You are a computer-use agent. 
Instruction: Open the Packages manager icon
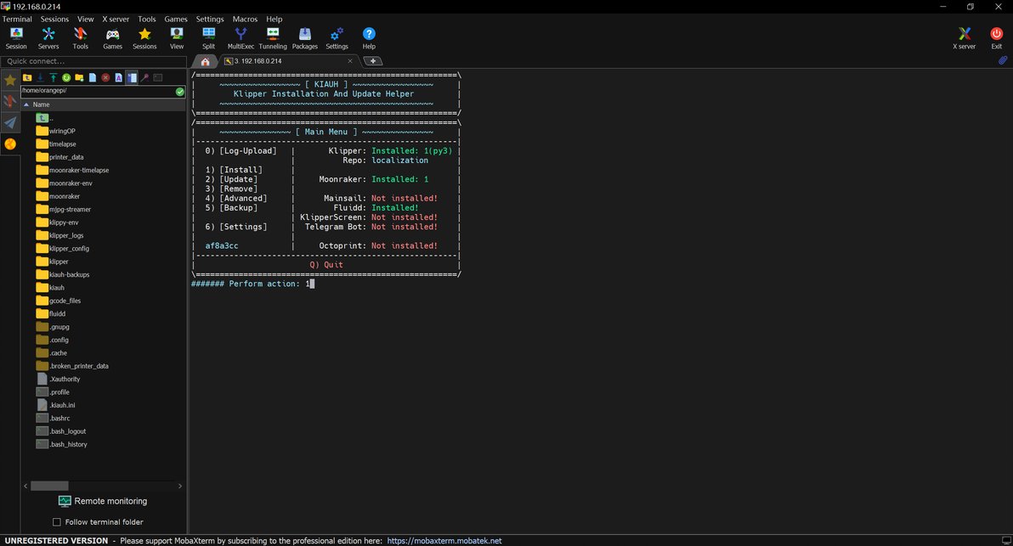coord(304,37)
